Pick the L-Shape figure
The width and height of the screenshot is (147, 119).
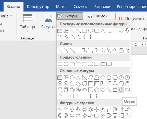pos(103,84)
